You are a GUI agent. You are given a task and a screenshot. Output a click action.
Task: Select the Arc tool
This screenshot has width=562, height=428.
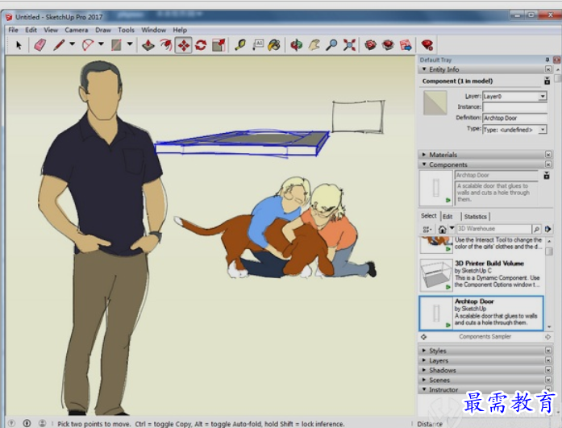pos(87,45)
